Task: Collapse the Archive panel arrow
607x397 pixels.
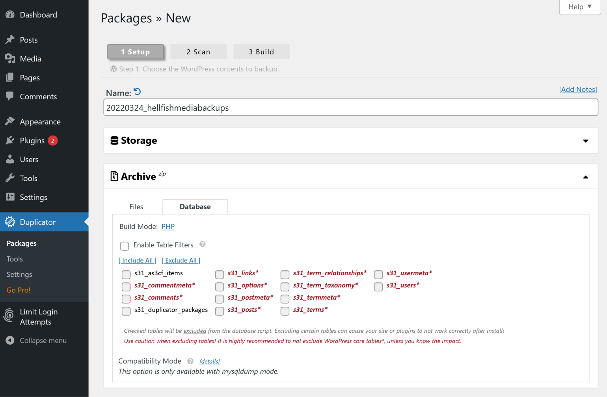Action: (586, 177)
